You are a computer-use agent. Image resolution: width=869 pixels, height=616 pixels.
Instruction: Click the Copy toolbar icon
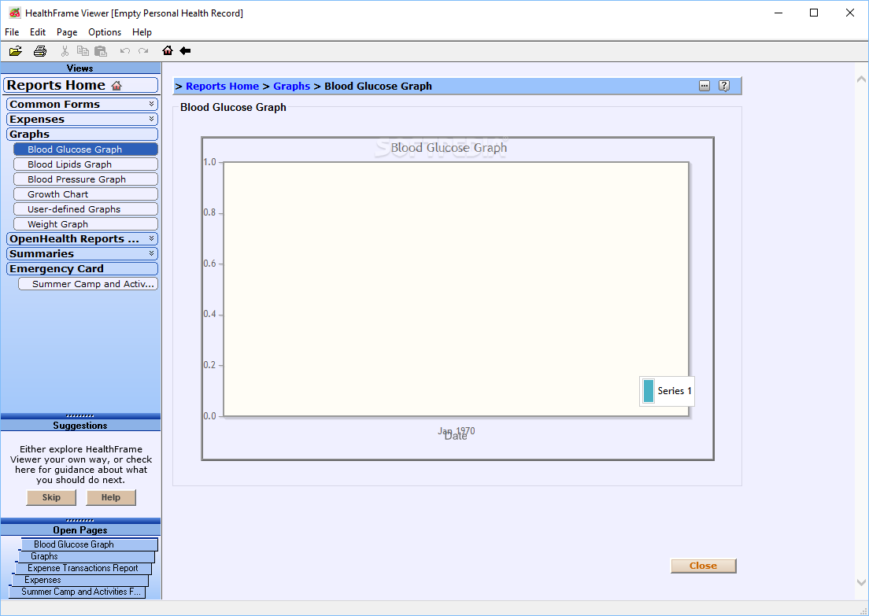83,51
